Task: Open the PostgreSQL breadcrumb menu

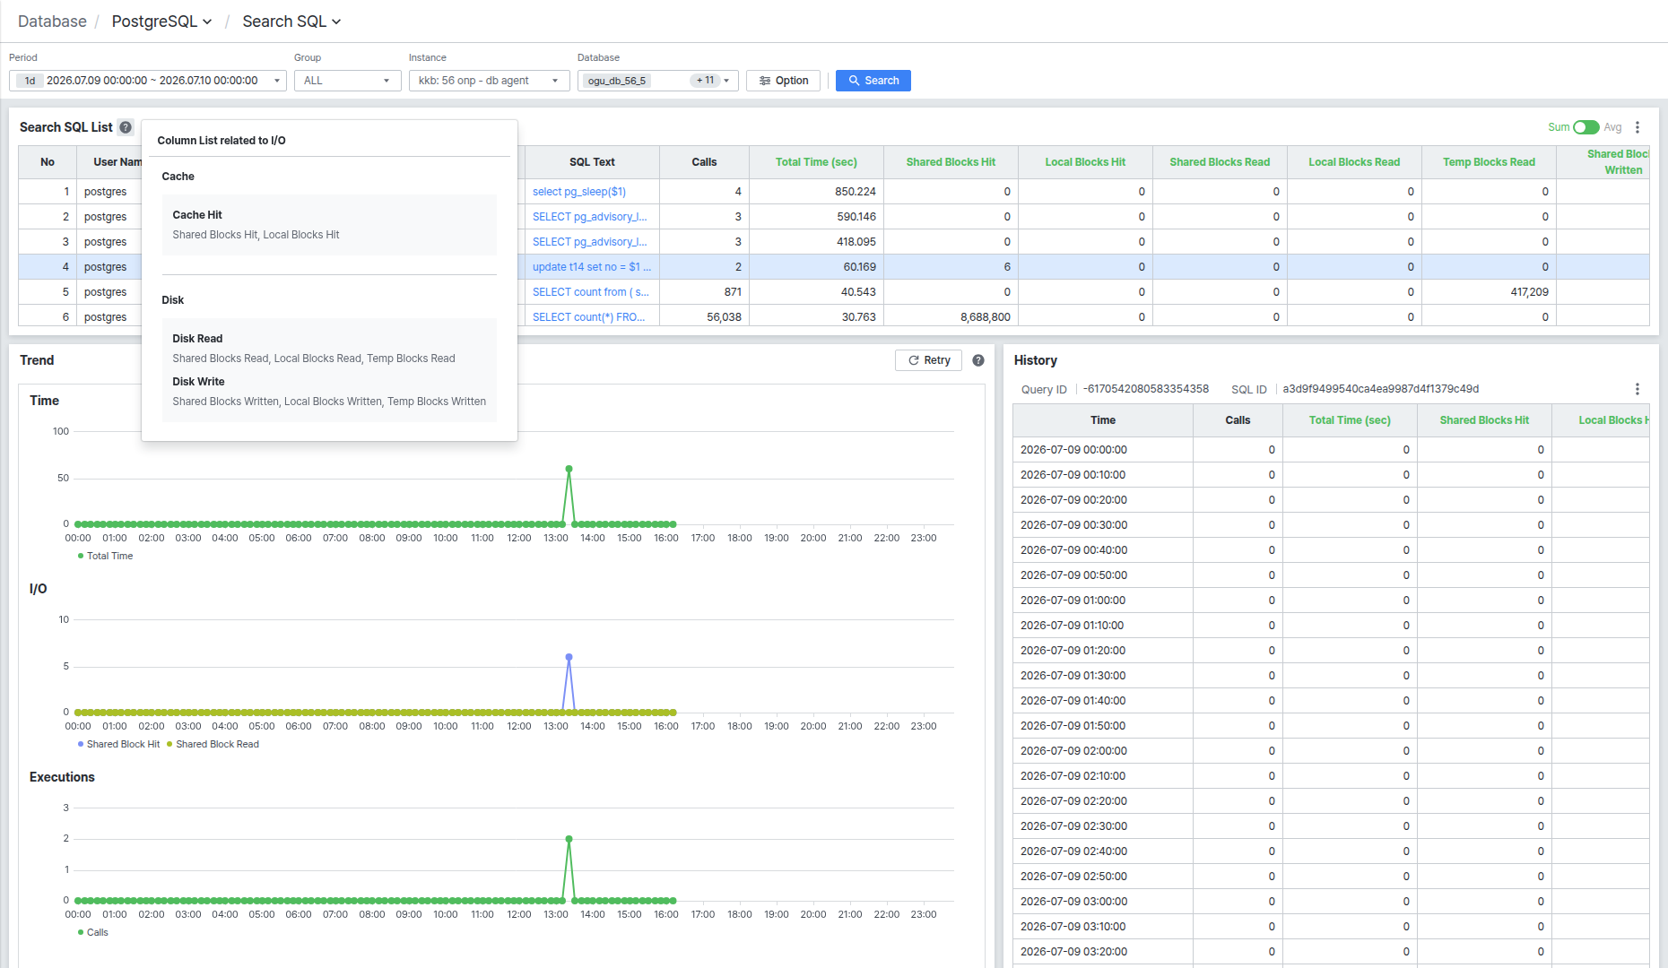Action: point(161,22)
